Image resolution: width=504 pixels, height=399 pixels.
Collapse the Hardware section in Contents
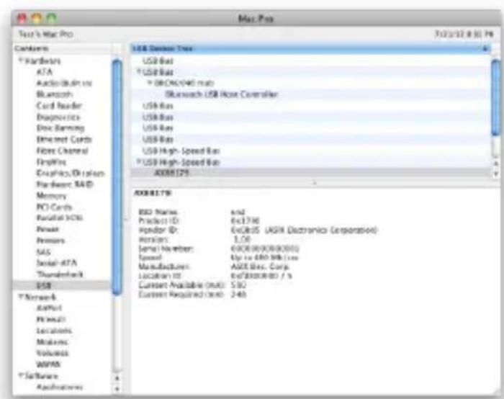pyautogui.click(x=21, y=60)
